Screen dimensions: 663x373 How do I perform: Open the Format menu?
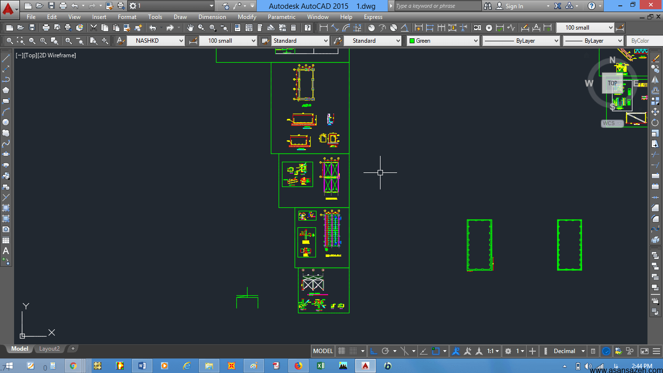click(127, 17)
